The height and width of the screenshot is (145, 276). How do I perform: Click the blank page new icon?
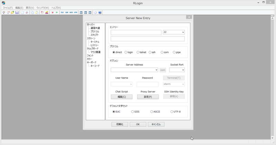[22, 12]
